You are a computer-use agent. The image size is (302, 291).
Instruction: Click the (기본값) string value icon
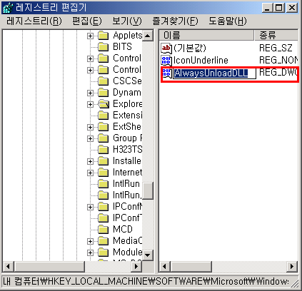pyautogui.click(x=166, y=48)
